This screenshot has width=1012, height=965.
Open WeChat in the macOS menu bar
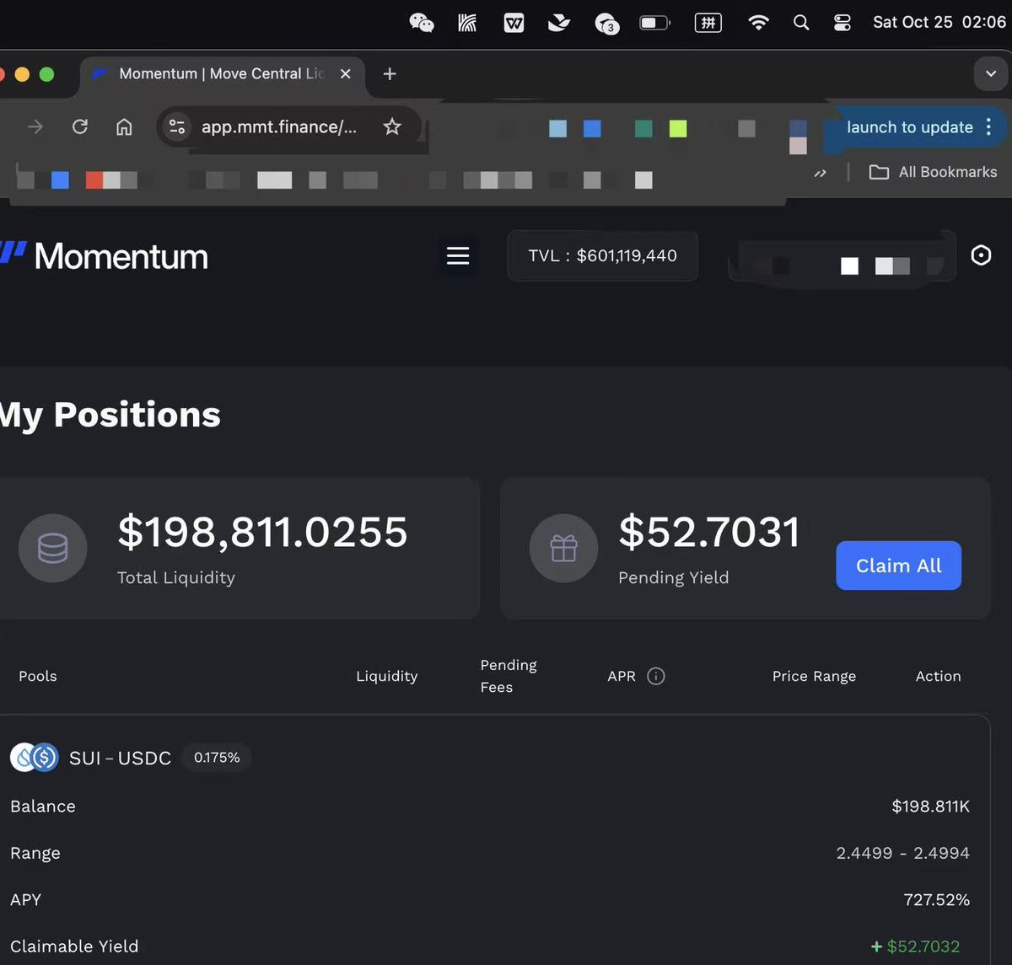[x=421, y=23]
